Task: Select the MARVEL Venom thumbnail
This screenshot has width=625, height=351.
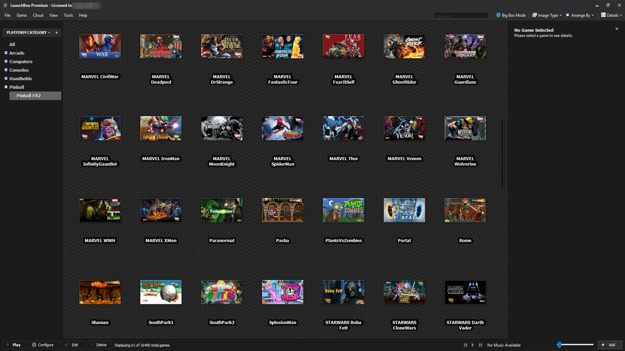Action: [404, 128]
